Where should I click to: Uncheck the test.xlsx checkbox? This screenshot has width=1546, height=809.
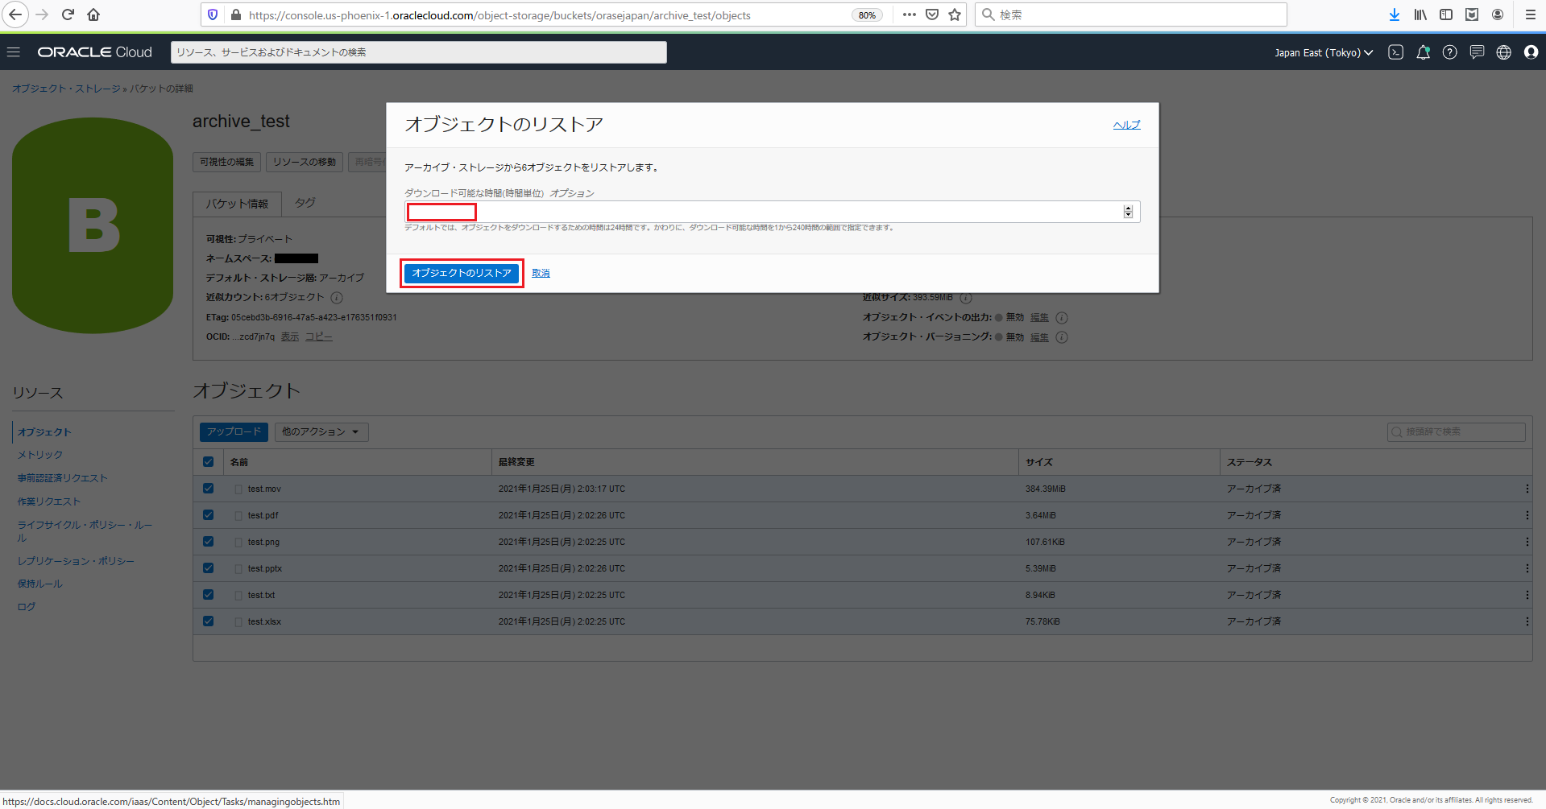pyautogui.click(x=209, y=621)
